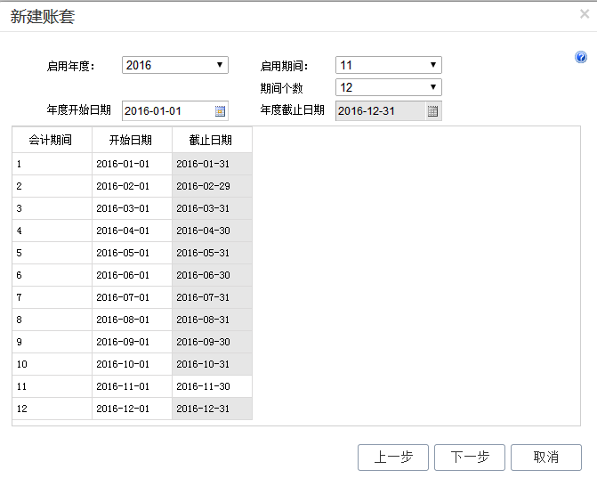Close the 新建账套 dialog
The image size is (597, 478).
(x=584, y=13)
